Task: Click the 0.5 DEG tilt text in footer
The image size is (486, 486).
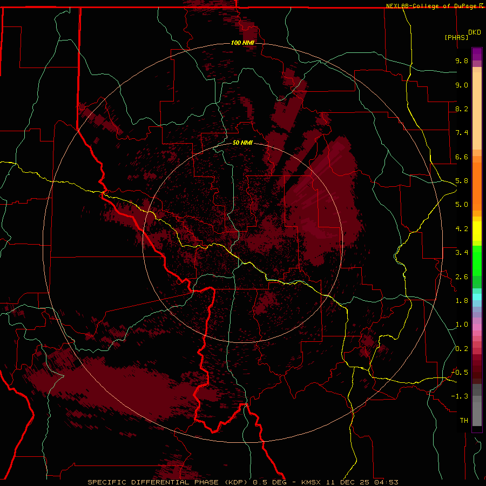Action: point(271,482)
